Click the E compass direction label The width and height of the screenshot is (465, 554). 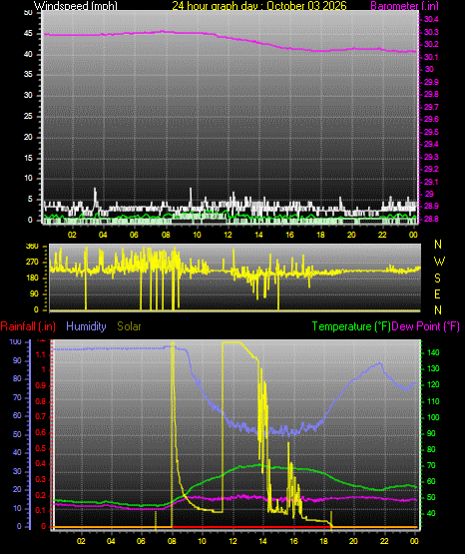(x=437, y=293)
